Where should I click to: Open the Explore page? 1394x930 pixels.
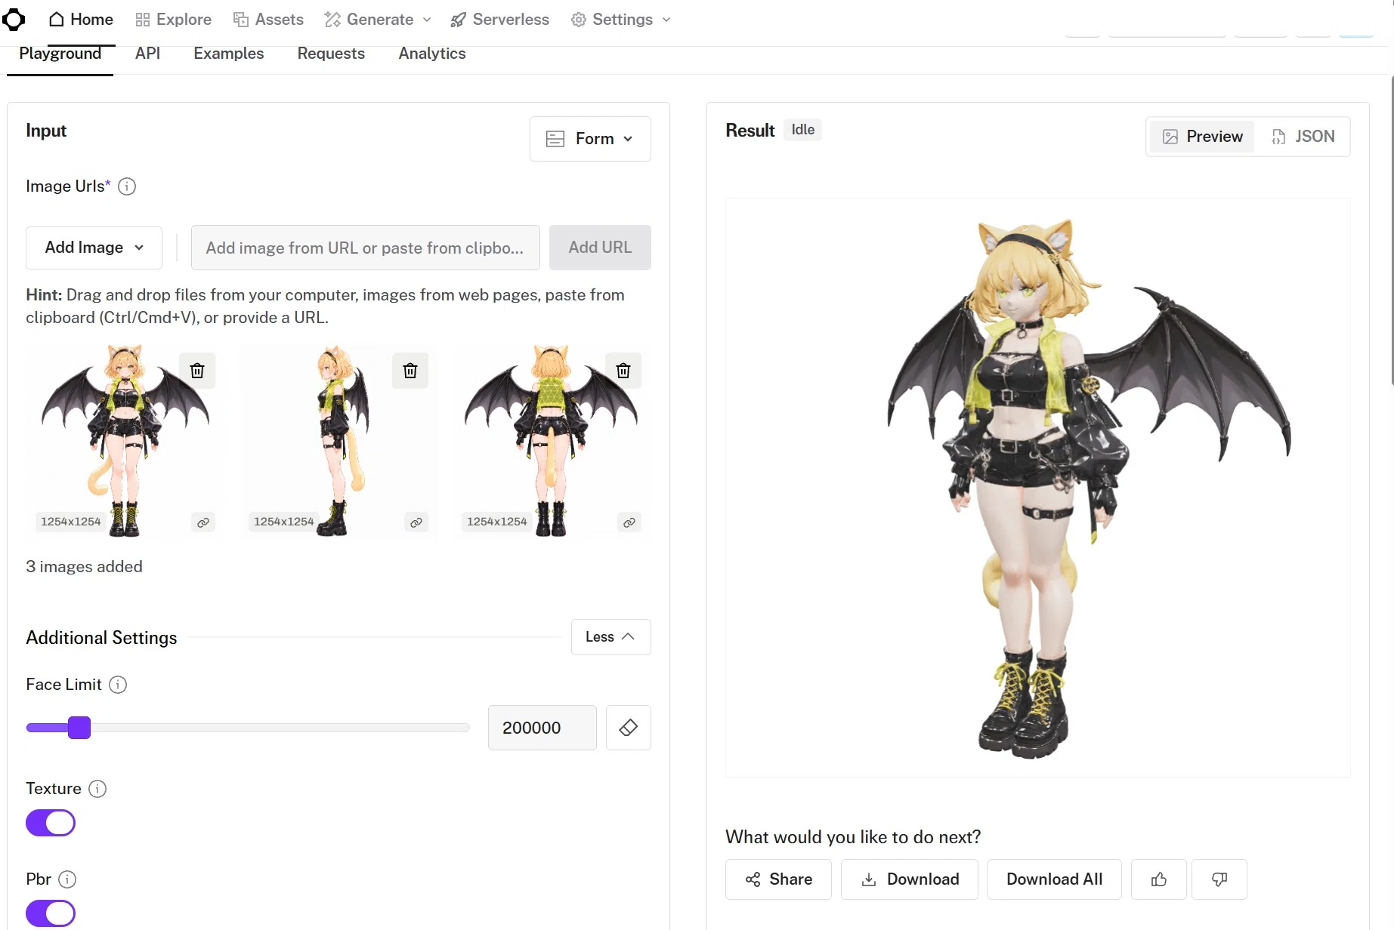pos(173,20)
